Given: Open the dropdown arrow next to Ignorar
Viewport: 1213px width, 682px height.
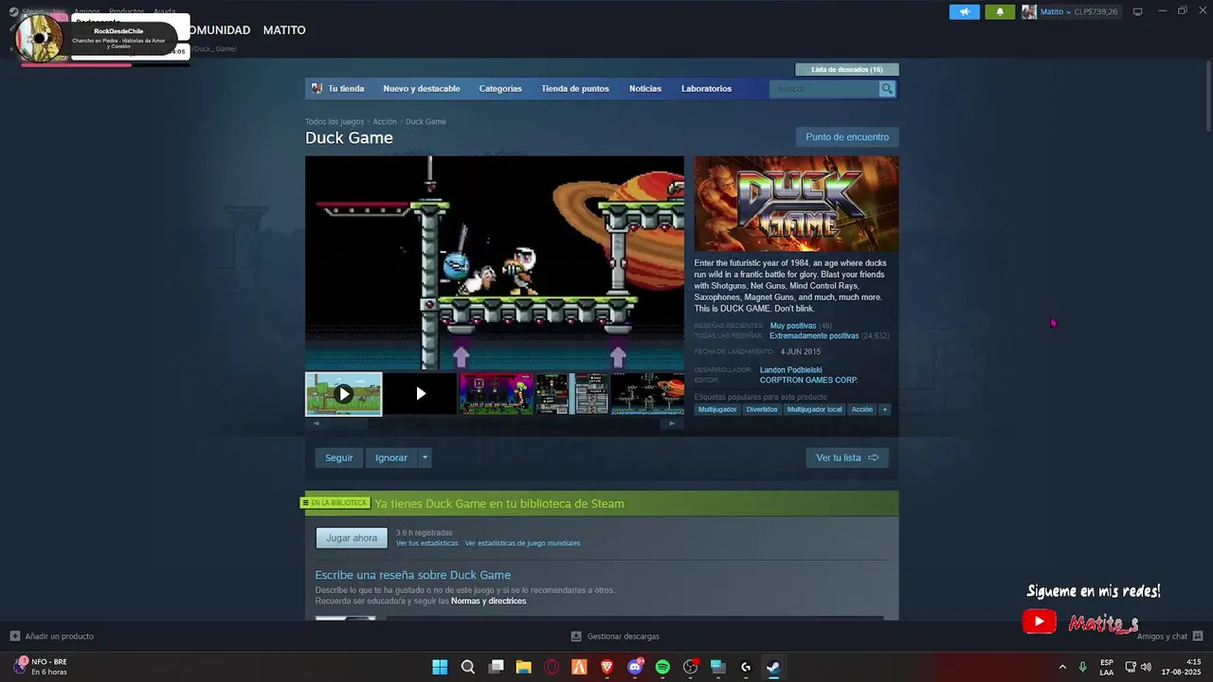Looking at the screenshot, I should click(425, 458).
